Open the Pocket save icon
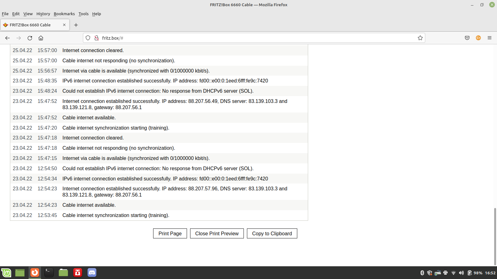This screenshot has width=497, height=279. coord(467,38)
